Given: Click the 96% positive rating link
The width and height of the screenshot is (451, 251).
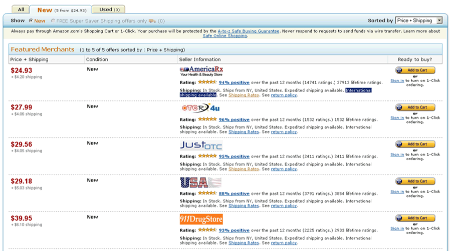Looking at the screenshot, I should click(234, 119).
